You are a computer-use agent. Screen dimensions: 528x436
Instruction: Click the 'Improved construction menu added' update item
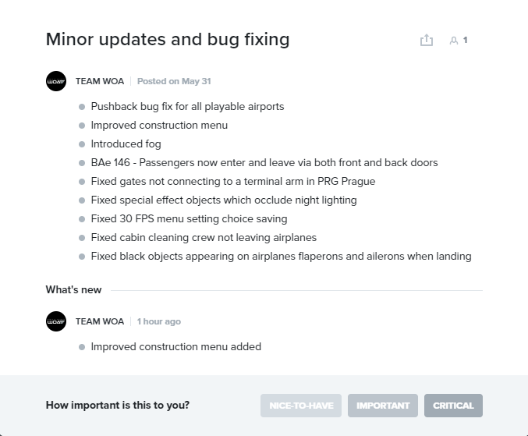(175, 347)
